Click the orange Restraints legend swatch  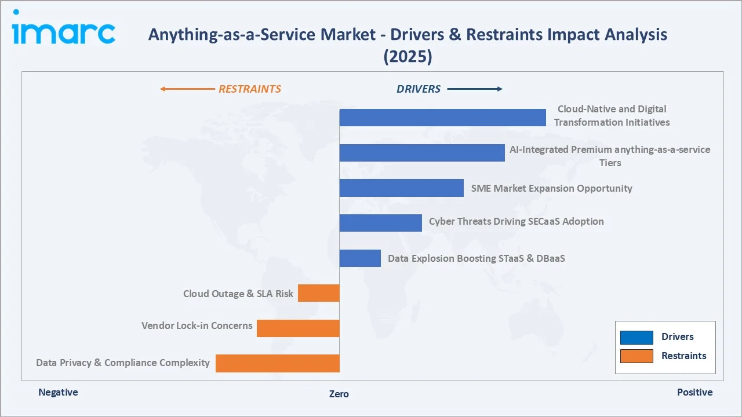pos(636,356)
